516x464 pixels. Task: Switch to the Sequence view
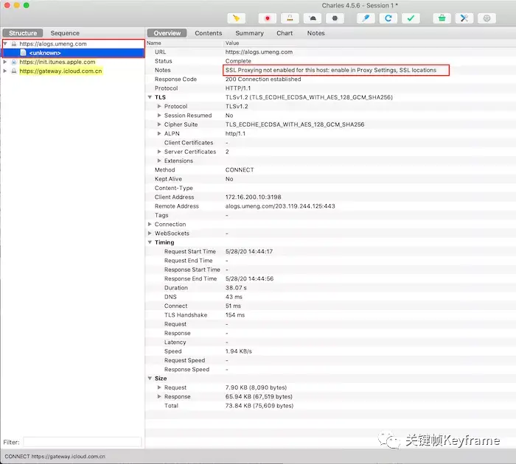click(65, 33)
